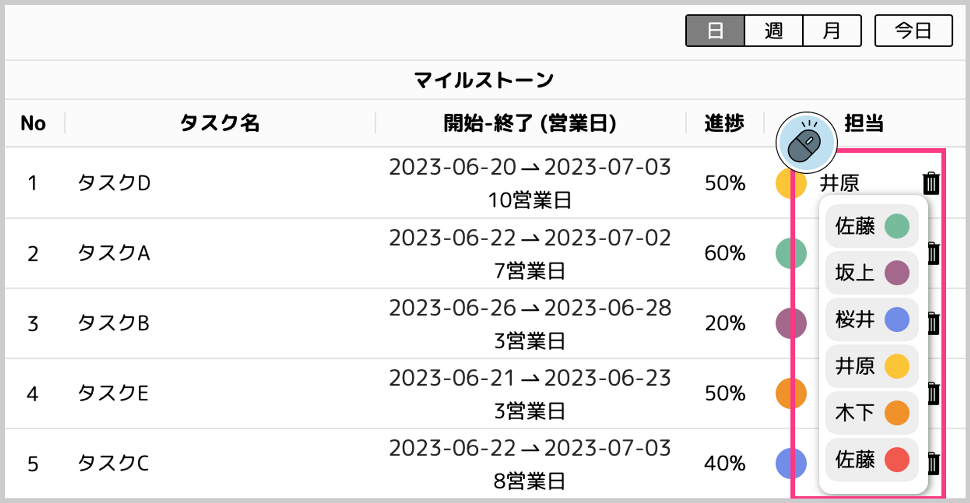Screen dimensions: 970x503
Task: Select 桜井 in the assignee menu
Action: (872, 320)
